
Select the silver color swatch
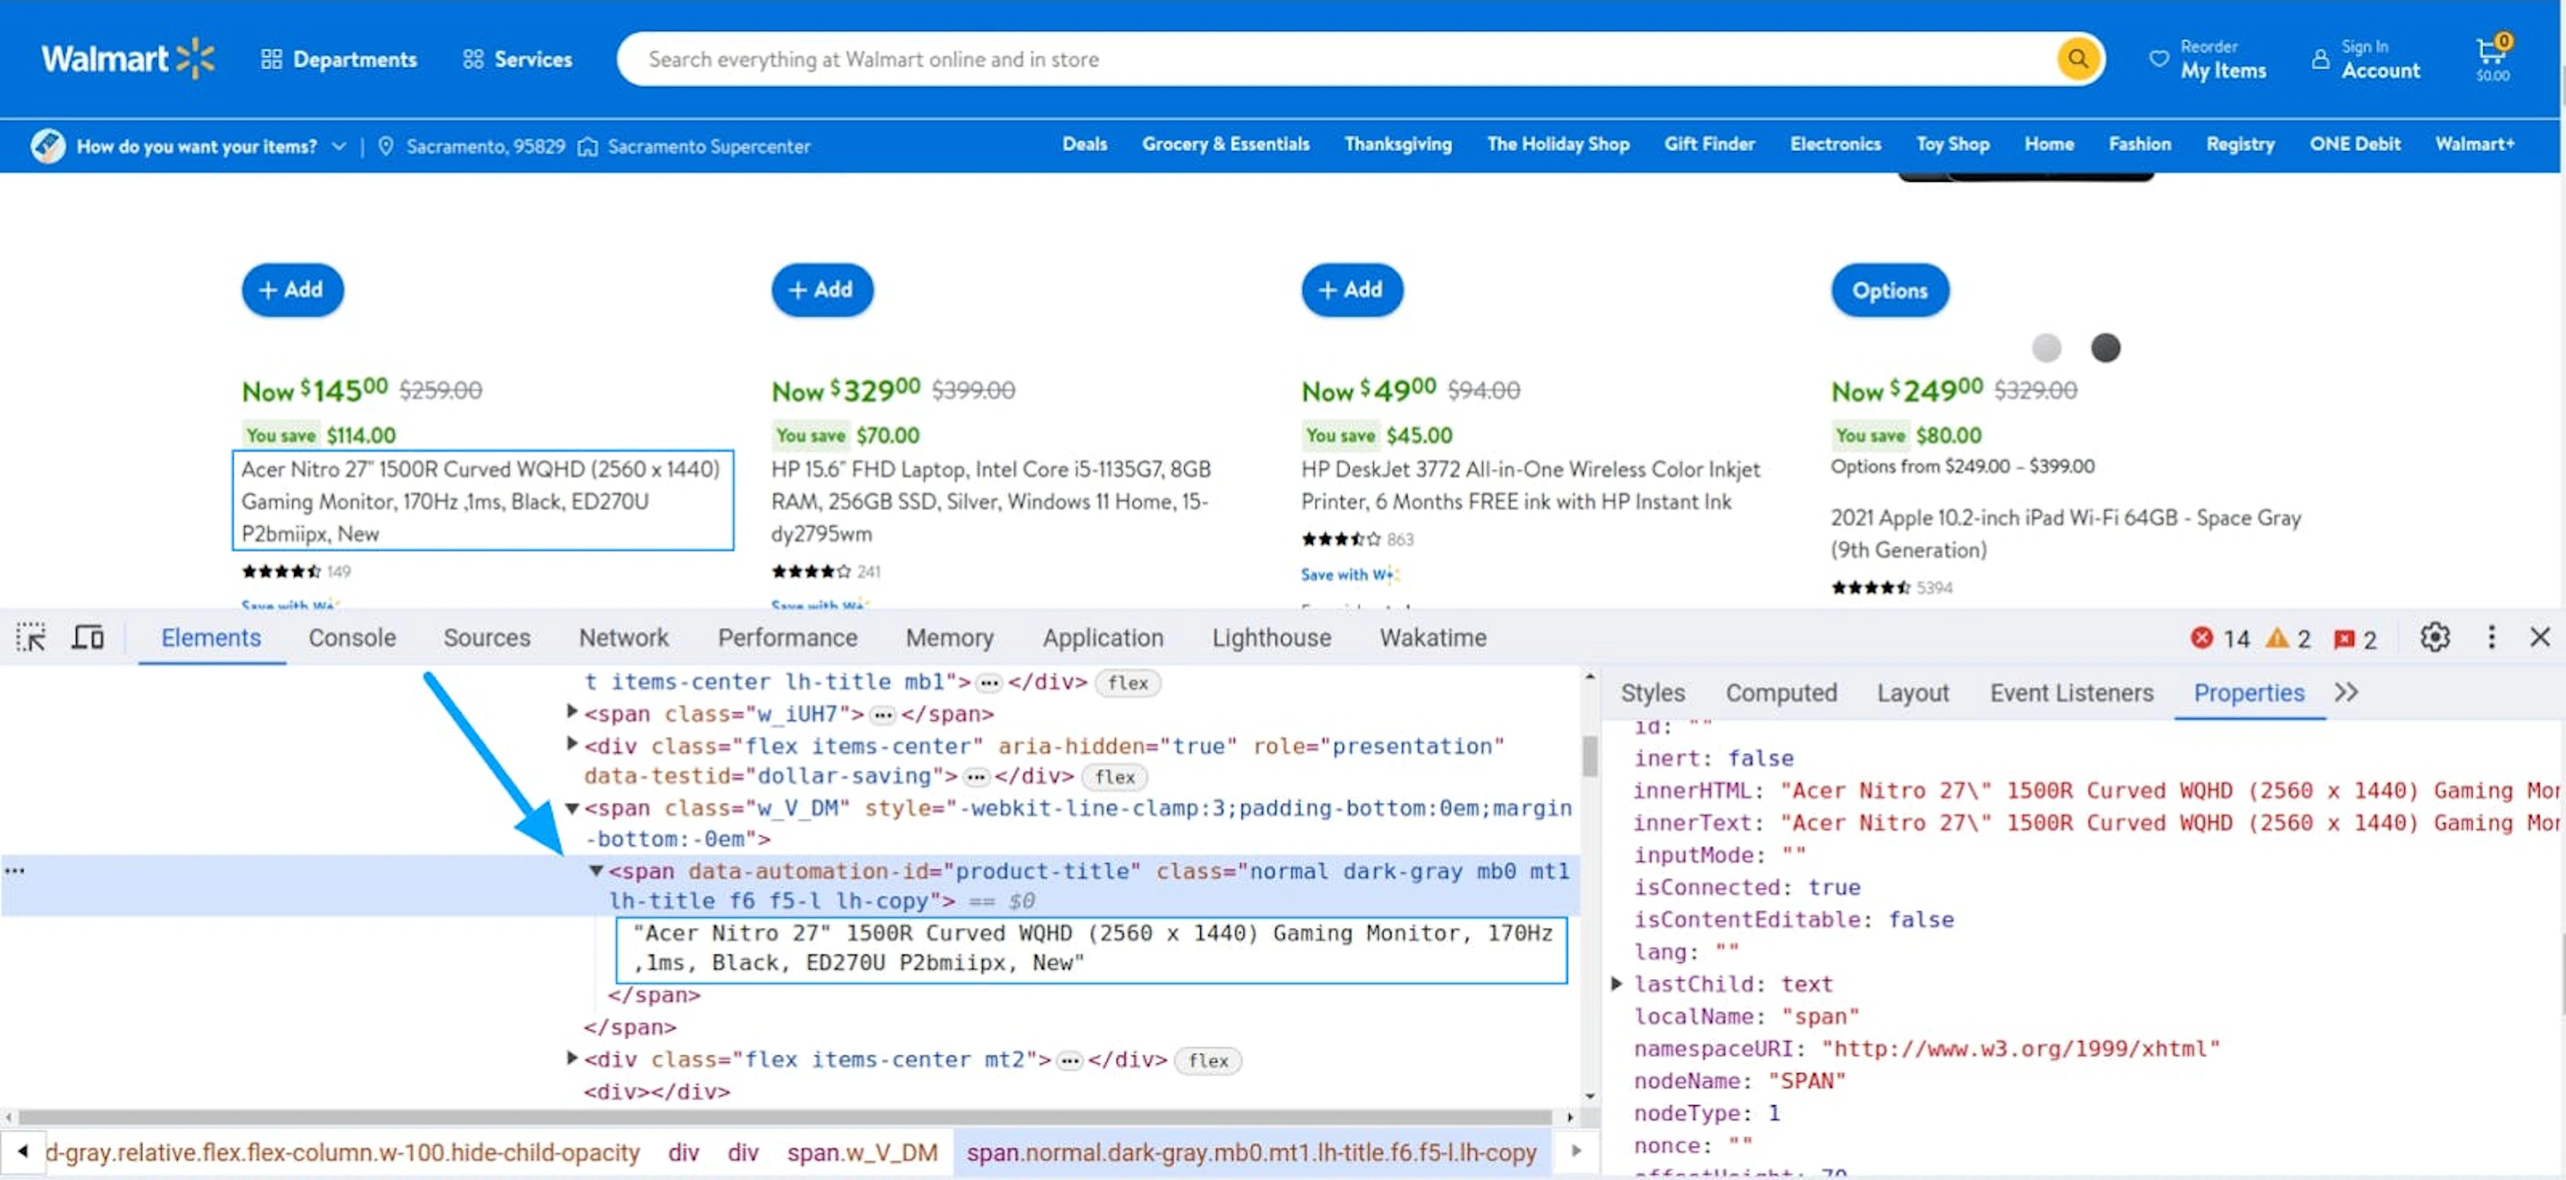click(2046, 347)
